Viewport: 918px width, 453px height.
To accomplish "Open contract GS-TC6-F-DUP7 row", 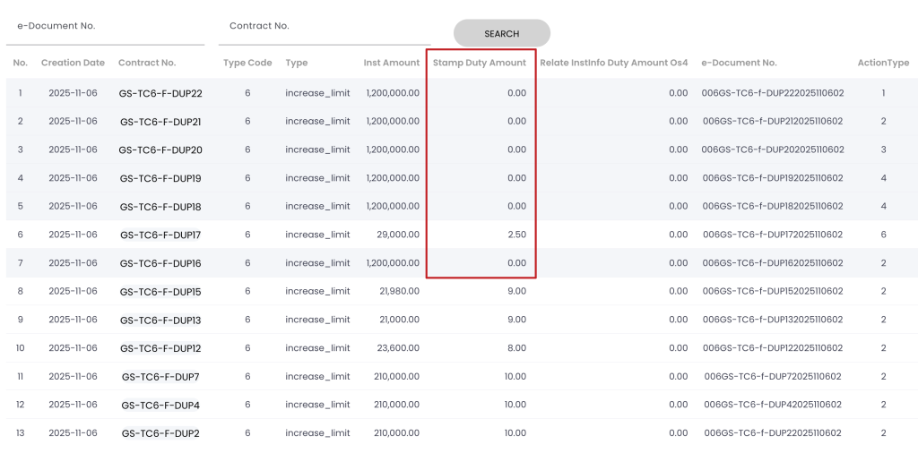I will pos(160,377).
